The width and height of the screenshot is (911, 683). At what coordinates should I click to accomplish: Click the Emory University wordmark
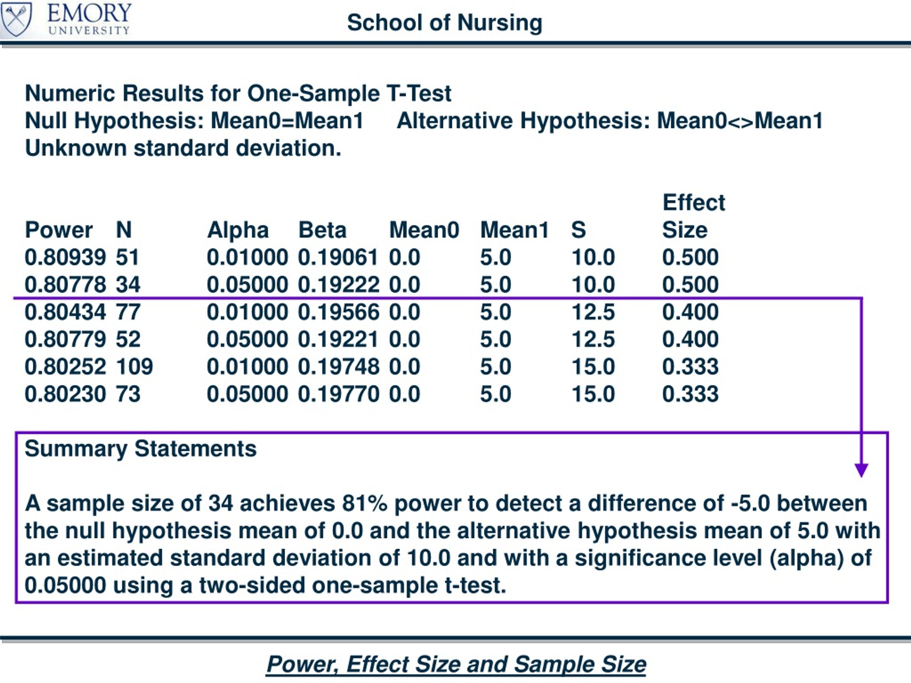coord(89,19)
